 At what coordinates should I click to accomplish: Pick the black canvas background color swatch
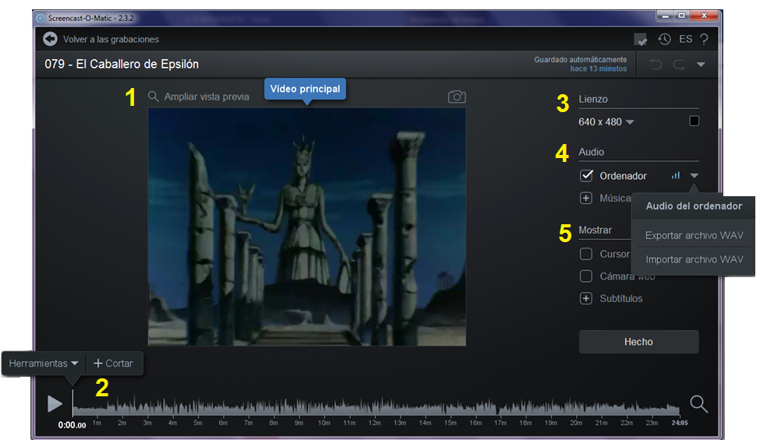click(x=694, y=121)
